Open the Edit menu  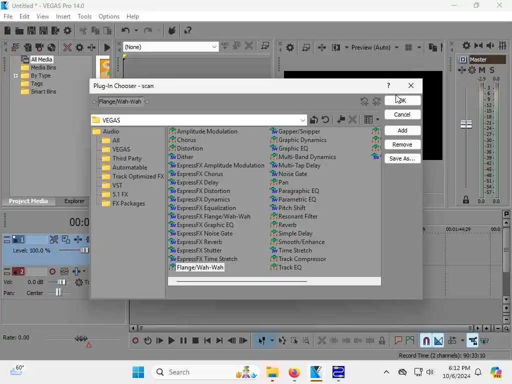pyautogui.click(x=24, y=16)
